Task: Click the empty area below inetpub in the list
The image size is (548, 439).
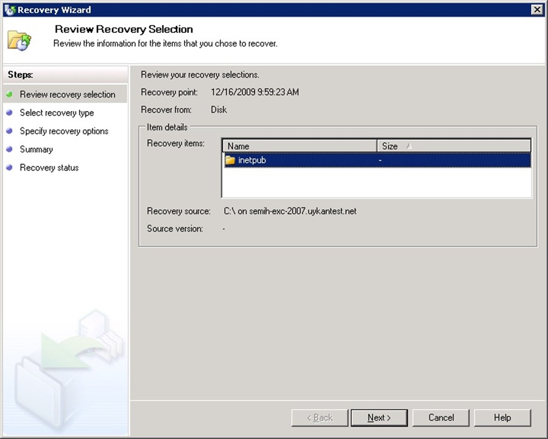Action: coord(376,182)
